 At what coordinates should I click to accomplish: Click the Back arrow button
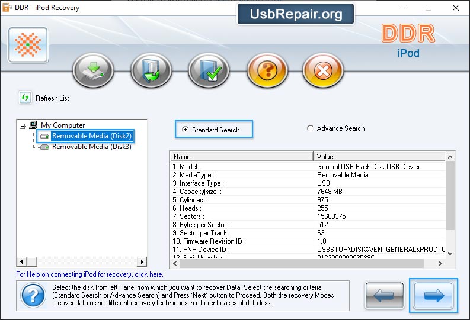[385, 296]
